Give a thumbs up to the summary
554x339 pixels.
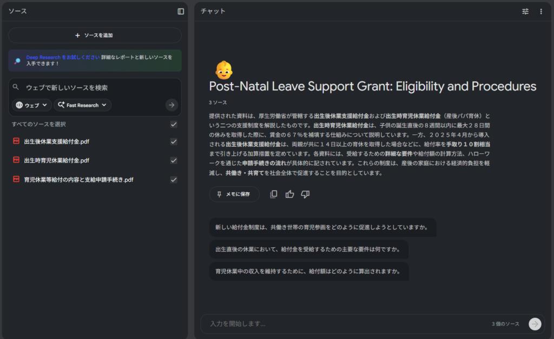click(289, 194)
